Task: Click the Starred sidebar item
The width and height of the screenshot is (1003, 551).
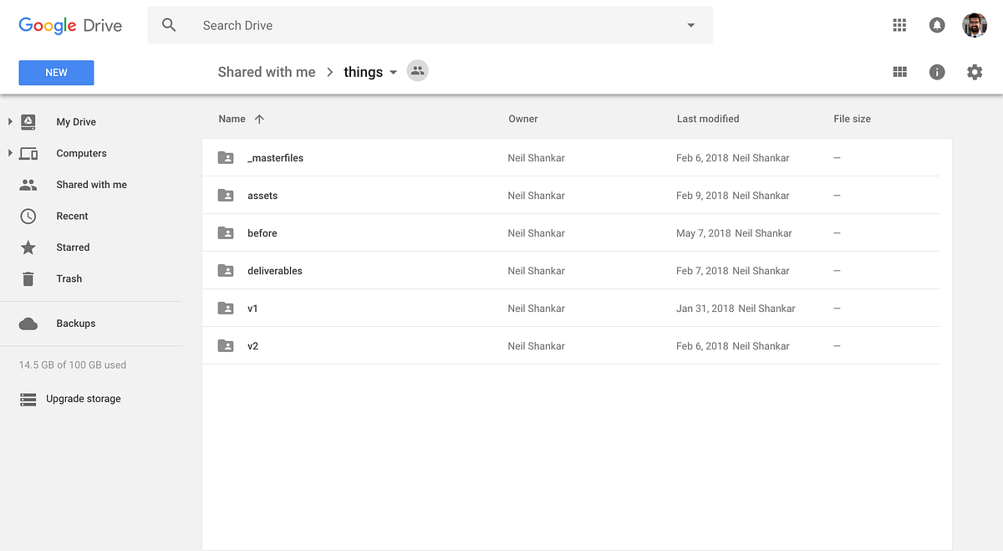Action: pyautogui.click(x=73, y=247)
